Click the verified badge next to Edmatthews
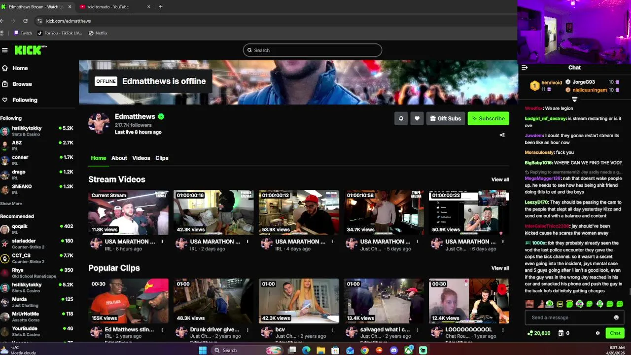The image size is (631, 355). tap(161, 116)
